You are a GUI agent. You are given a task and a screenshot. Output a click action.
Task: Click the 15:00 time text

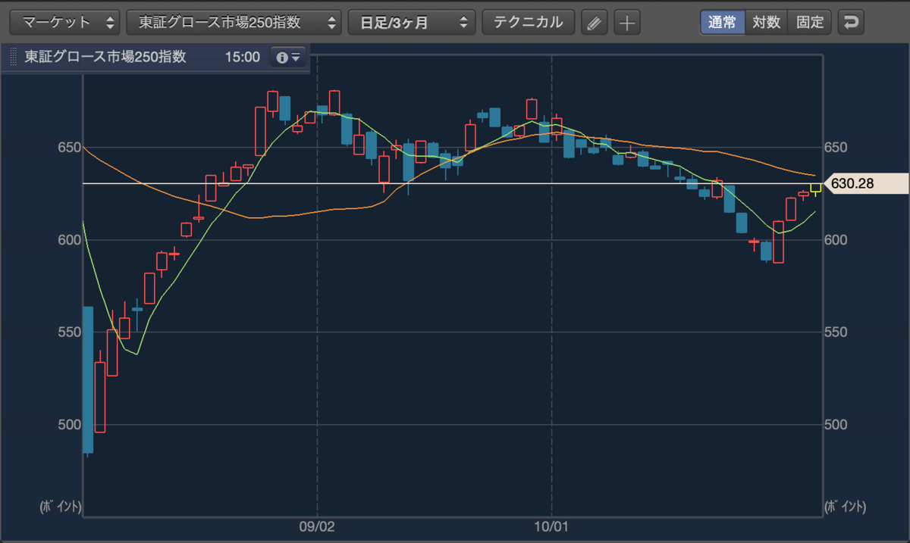242,57
